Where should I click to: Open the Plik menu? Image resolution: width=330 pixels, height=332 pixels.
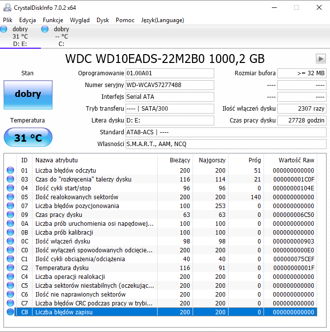pos(8,20)
